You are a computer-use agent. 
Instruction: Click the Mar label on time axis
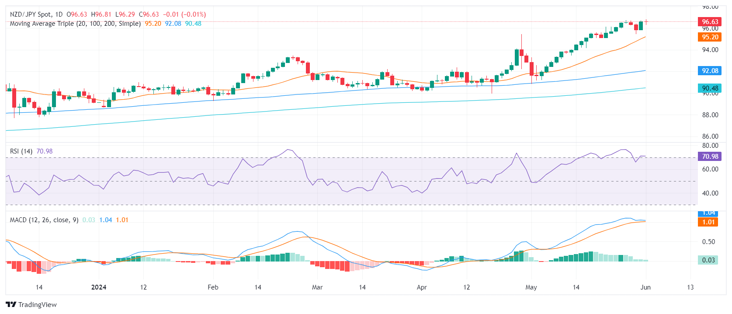click(317, 287)
